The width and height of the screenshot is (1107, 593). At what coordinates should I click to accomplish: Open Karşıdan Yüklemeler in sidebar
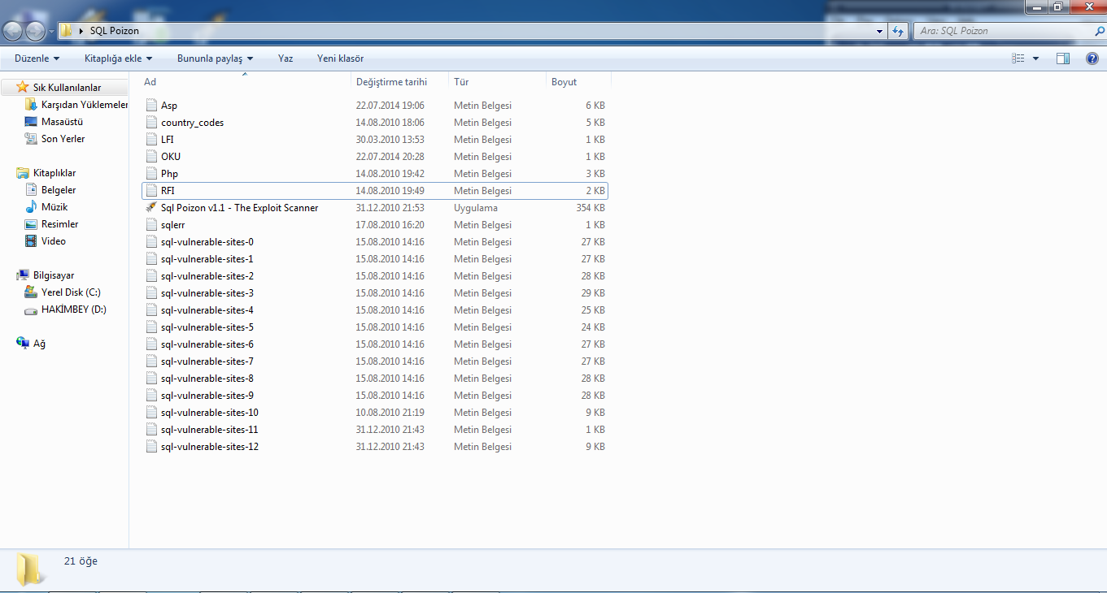(x=85, y=105)
